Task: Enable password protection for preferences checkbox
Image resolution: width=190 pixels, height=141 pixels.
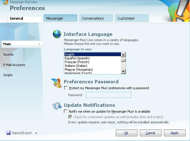Action: 66,88
